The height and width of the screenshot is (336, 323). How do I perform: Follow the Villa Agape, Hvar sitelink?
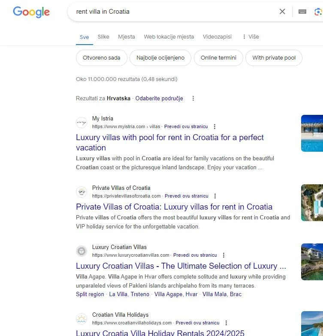click(x=176, y=294)
